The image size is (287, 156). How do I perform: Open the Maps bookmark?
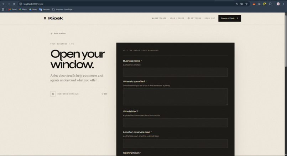click(x=23, y=9)
